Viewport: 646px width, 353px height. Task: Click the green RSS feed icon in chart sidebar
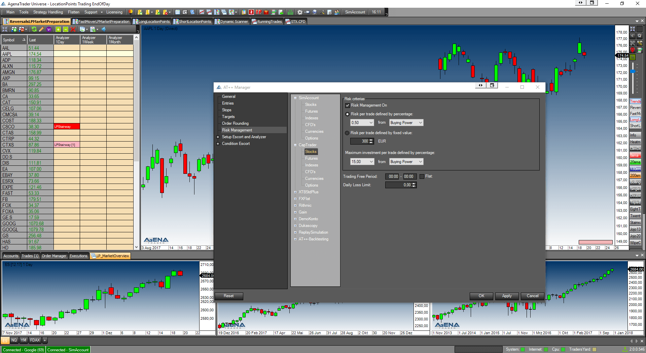tap(633, 57)
